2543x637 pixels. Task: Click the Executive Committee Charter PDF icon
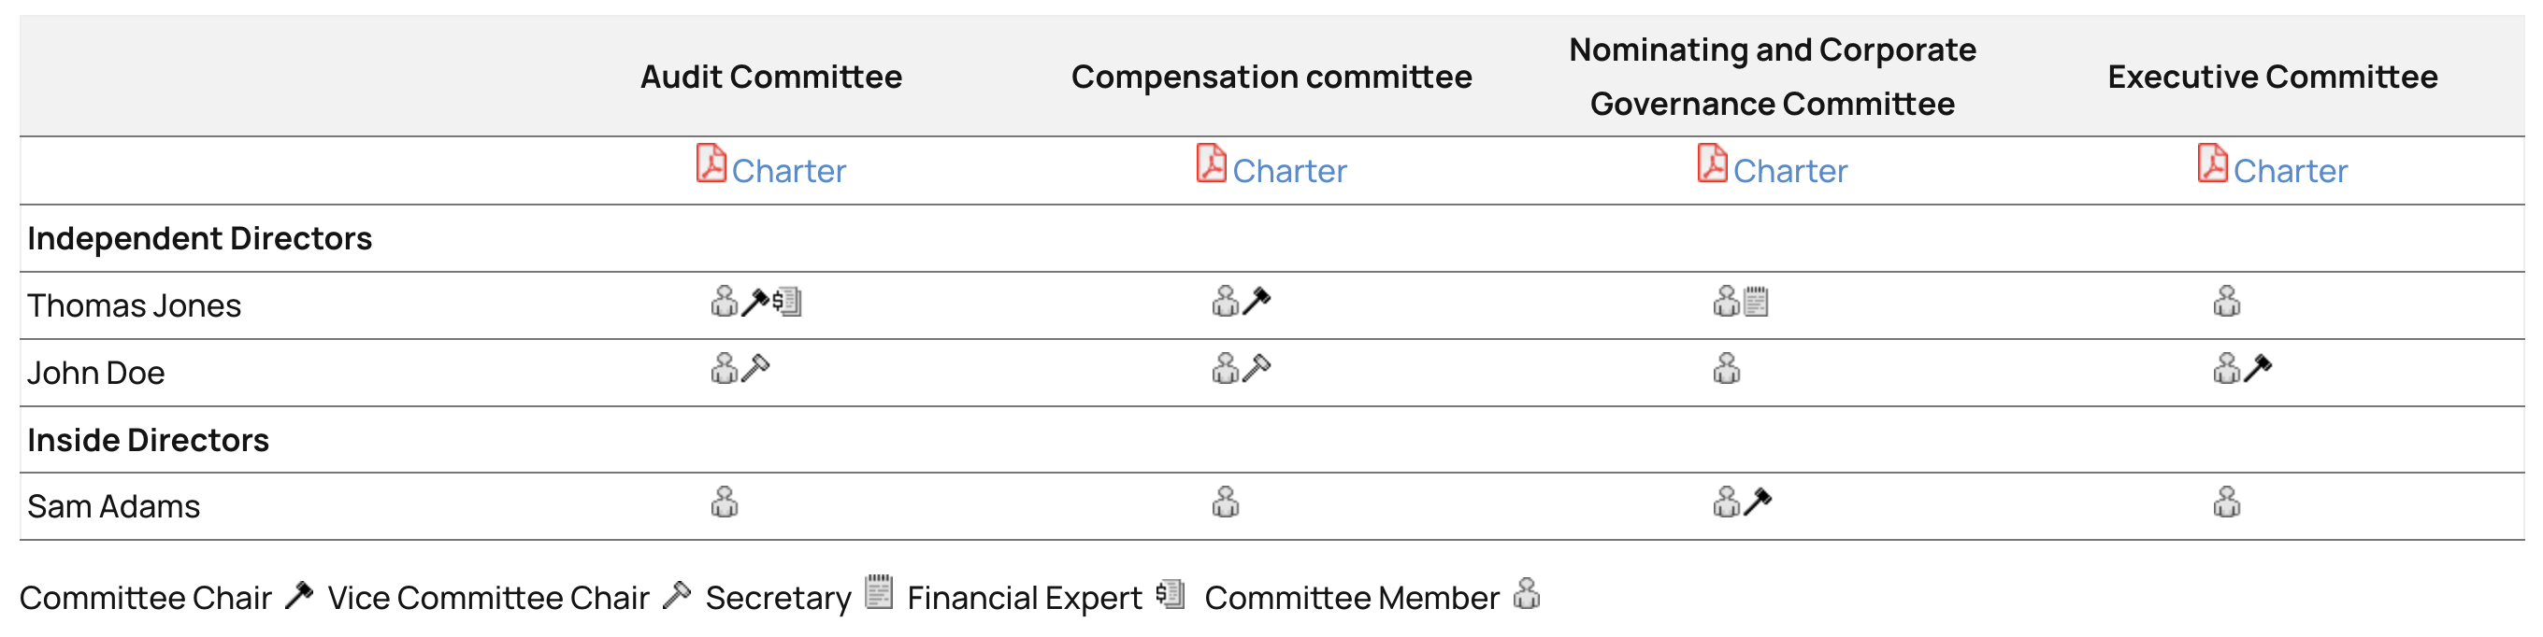click(2212, 163)
